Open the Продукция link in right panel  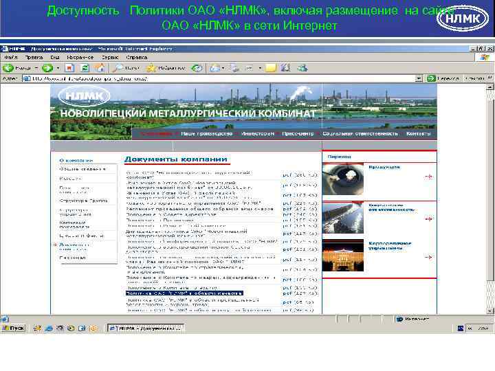tap(384, 167)
